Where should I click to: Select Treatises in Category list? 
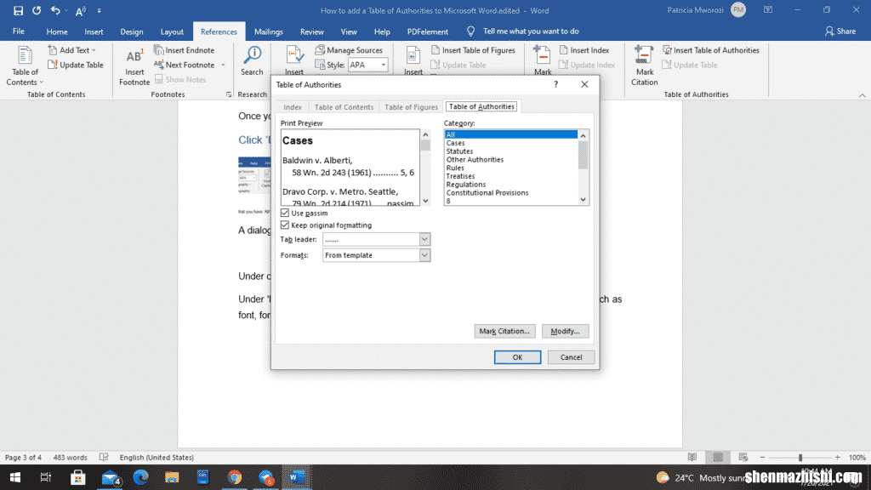click(x=460, y=176)
